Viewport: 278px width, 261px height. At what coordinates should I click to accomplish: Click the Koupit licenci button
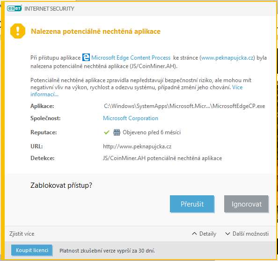pyautogui.click(x=32, y=250)
